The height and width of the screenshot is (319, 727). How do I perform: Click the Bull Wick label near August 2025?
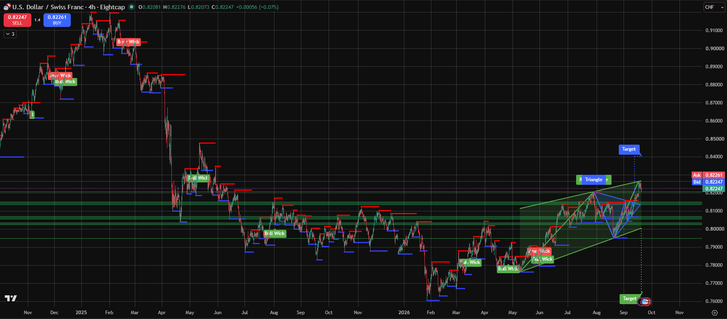point(274,233)
